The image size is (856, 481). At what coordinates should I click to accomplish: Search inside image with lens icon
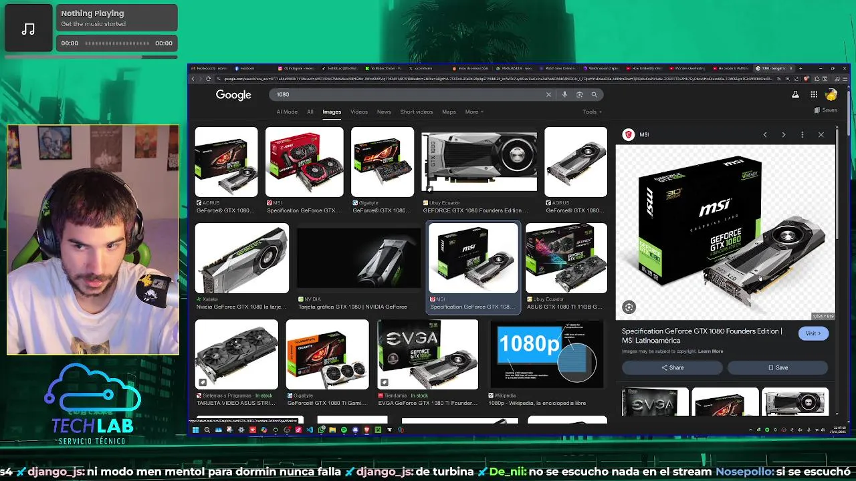point(629,307)
